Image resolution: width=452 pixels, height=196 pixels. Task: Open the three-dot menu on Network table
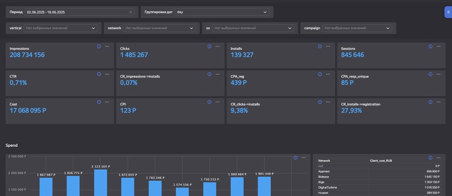coord(439,158)
